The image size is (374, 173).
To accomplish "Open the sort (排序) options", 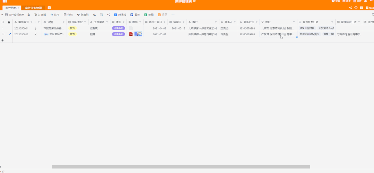I will [55, 15].
